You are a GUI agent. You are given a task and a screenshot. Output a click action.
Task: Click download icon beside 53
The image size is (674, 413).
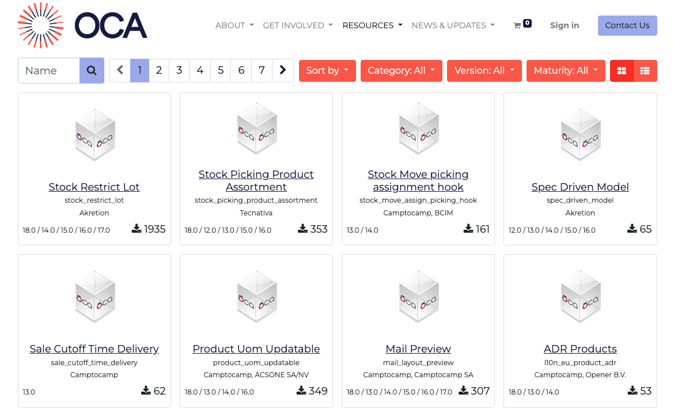tap(633, 390)
